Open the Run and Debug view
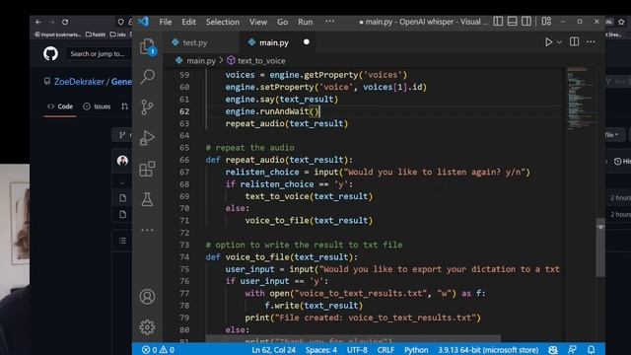 (x=147, y=138)
